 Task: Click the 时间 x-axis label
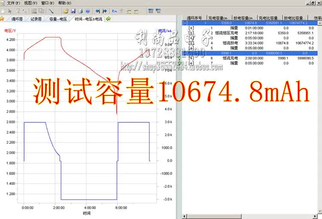(x=87, y=213)
